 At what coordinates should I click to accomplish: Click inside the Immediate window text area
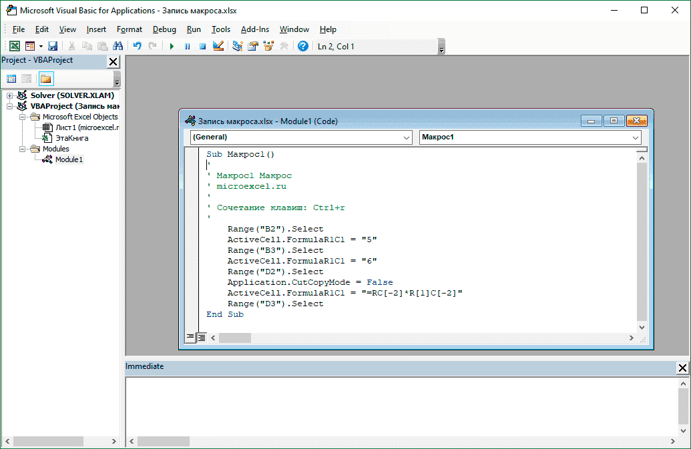pos(401,406)
